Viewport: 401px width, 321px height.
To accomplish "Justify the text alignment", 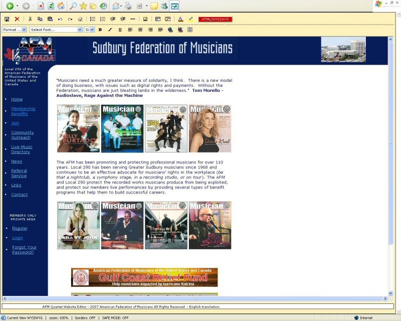I will (160, 30).
